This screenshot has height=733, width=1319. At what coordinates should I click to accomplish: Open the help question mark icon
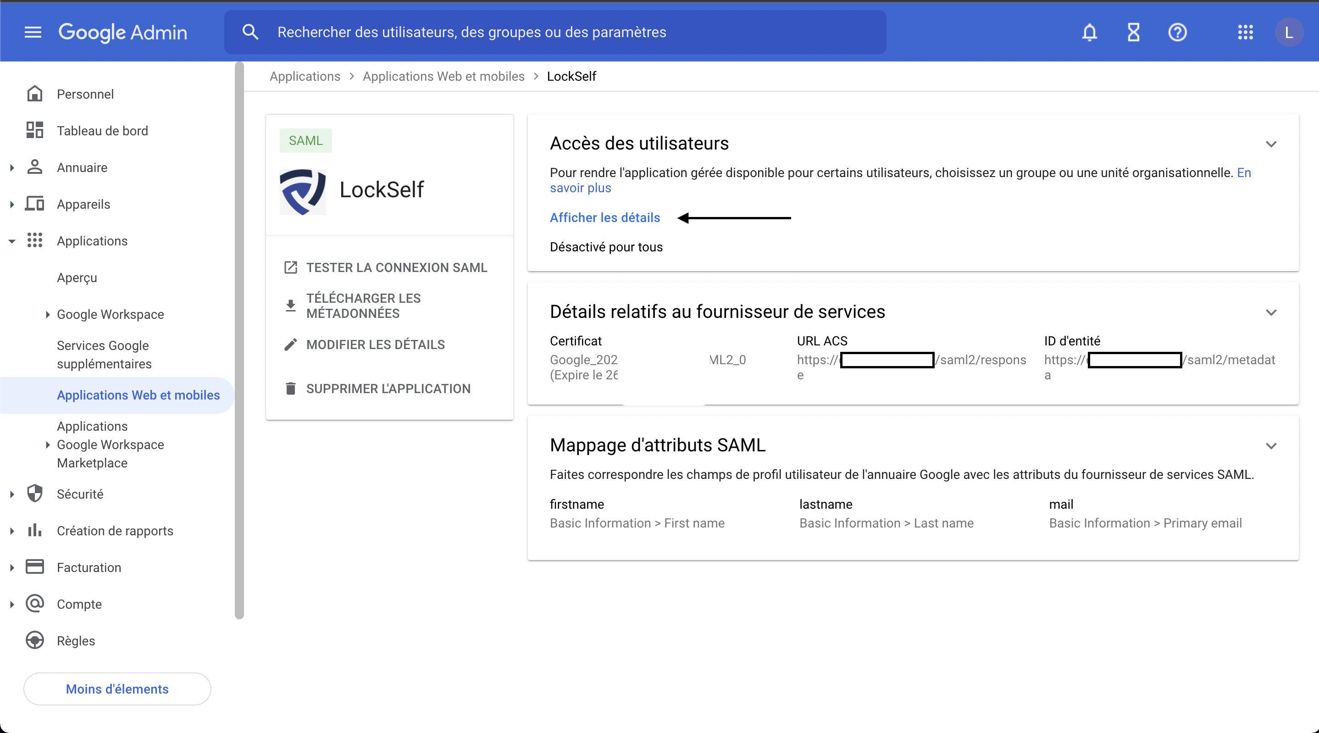[x=1177, y=32]
